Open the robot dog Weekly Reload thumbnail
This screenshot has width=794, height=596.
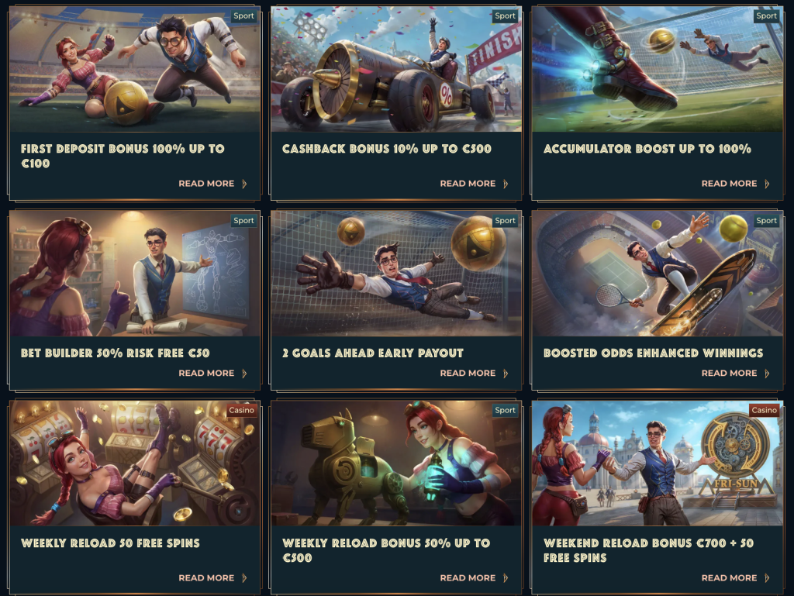point(396,463)
